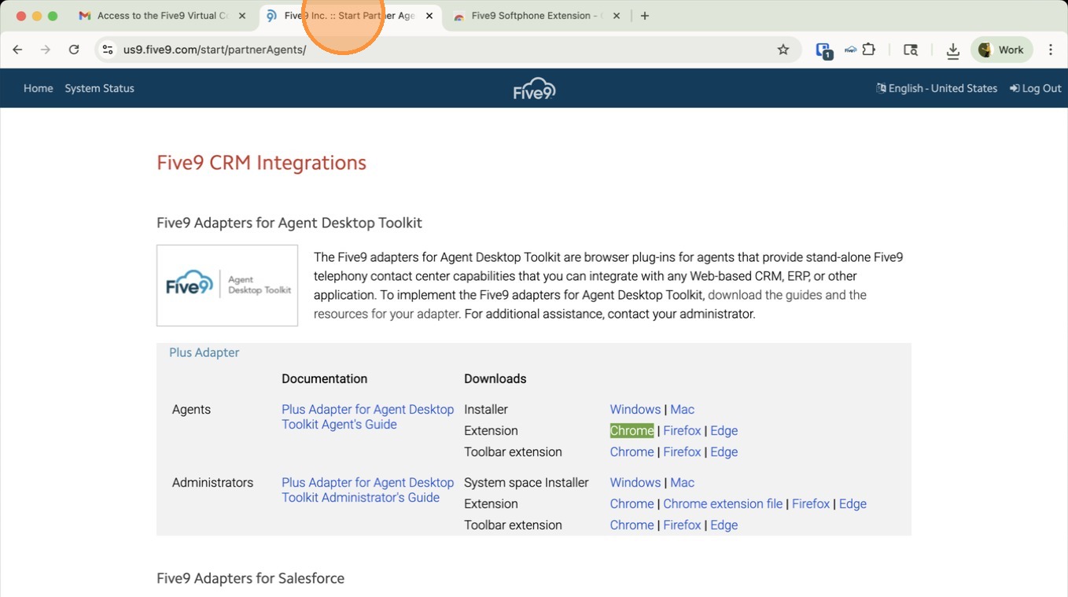
Task: Click the Five9 logo in header
Action: click(x=534, y=89)
